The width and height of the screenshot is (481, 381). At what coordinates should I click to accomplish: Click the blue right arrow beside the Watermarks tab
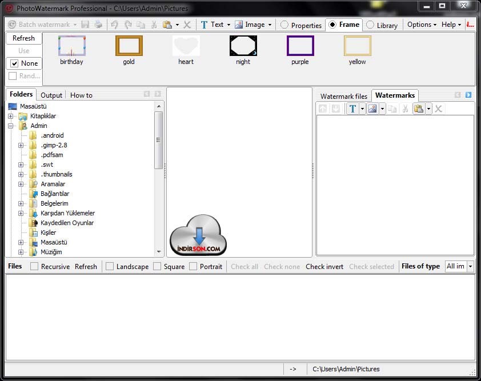tap(468, 95)
